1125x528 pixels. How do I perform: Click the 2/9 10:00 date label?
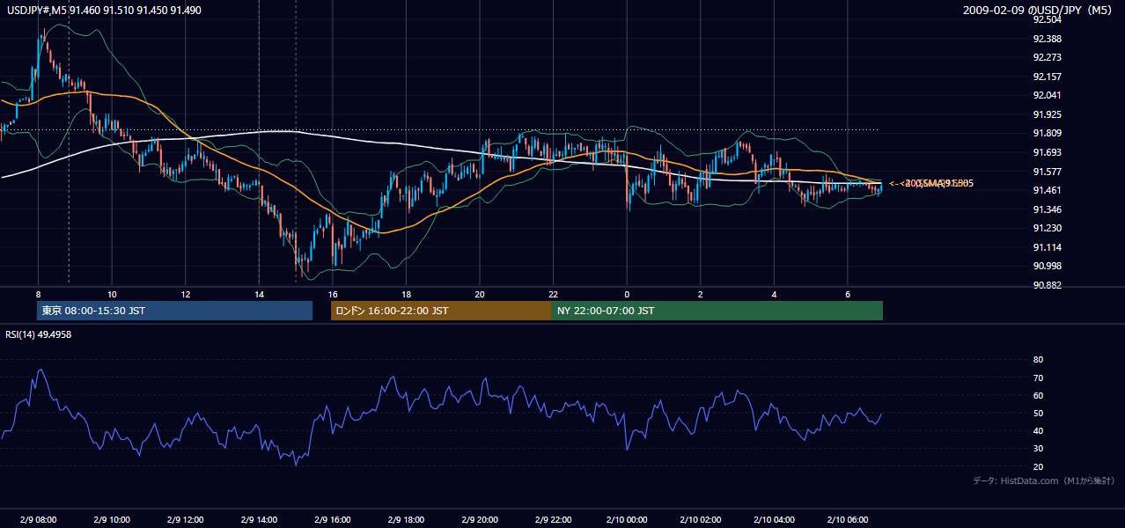(x=112, y=520)
